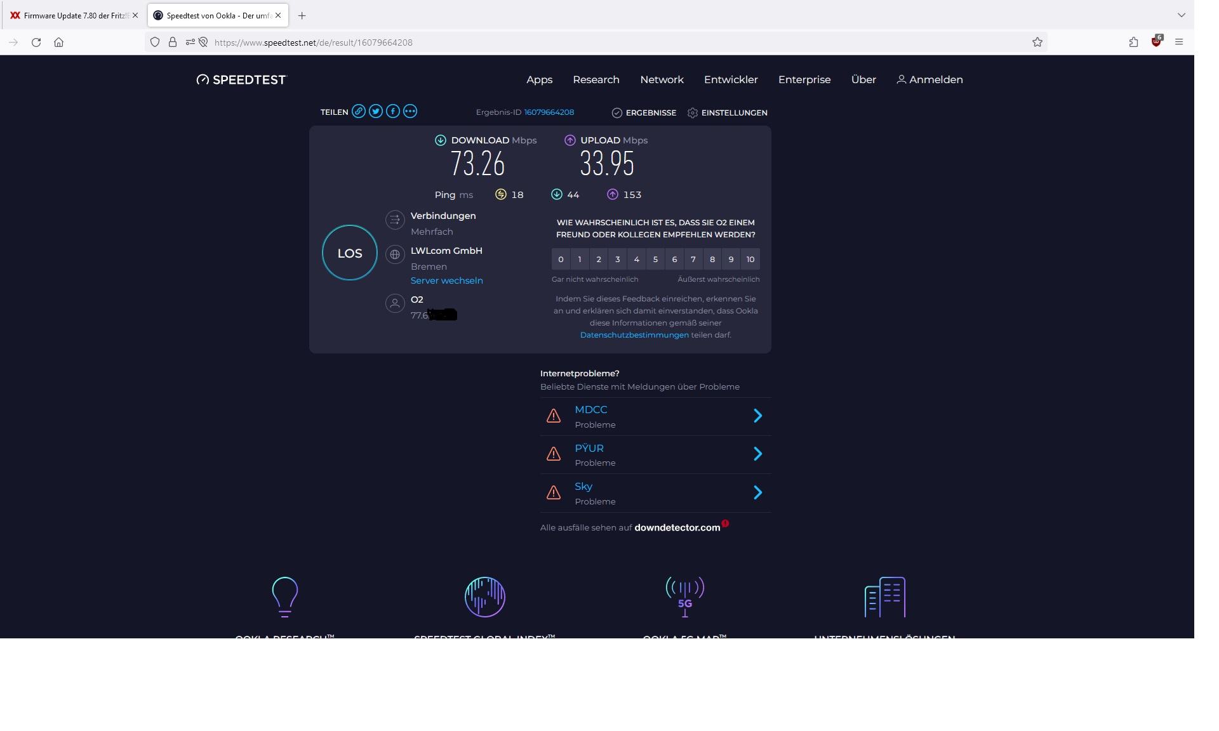The height and width of the screenshot is (731, 1219).
Task: Switch to the Firmware Update 7.80 tab
Action: coord(72,15)
